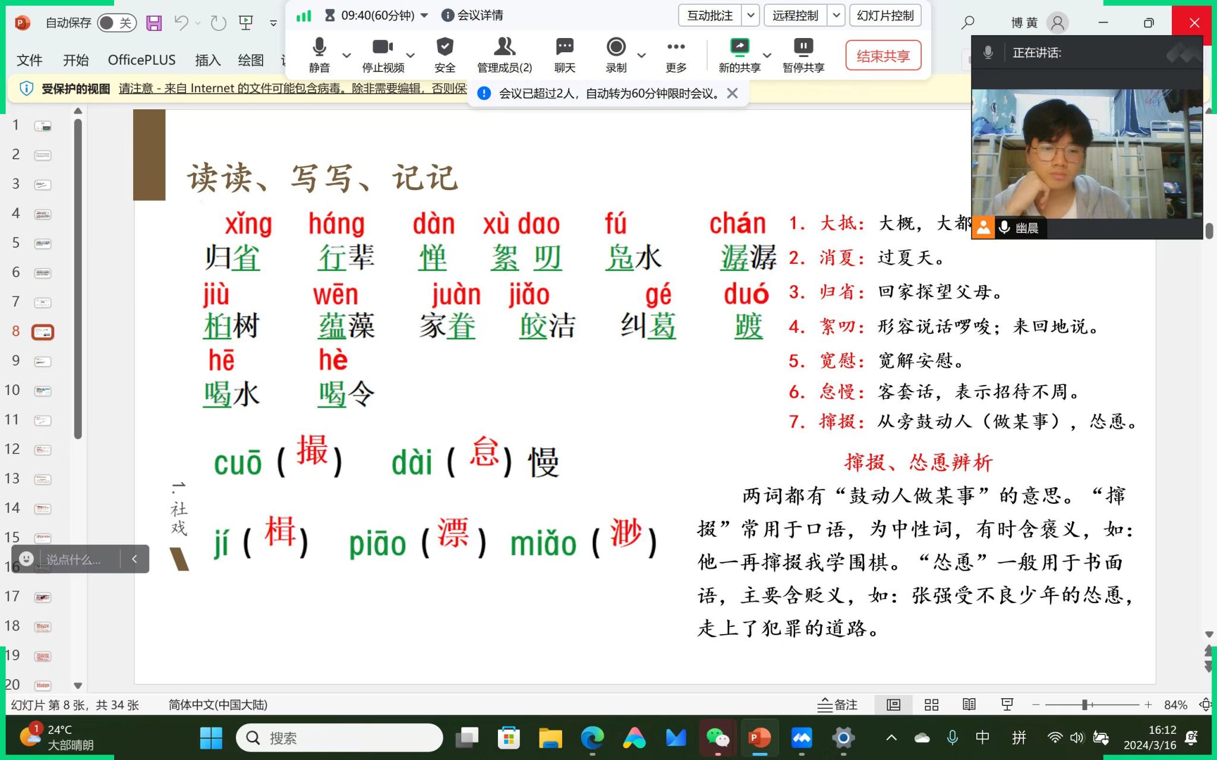Click the 幻灯片控制 slide control button
Image resolution: width=1217 pixels, height=760 pixels.
885,15
